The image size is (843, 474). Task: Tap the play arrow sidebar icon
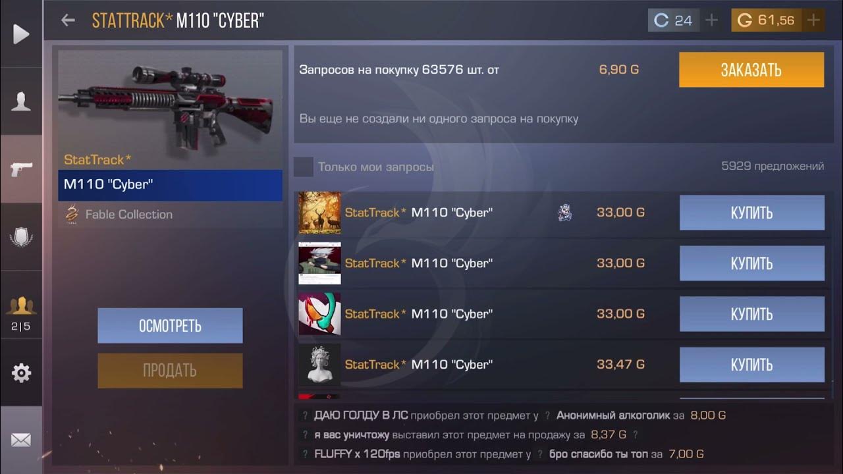point(21,34)
